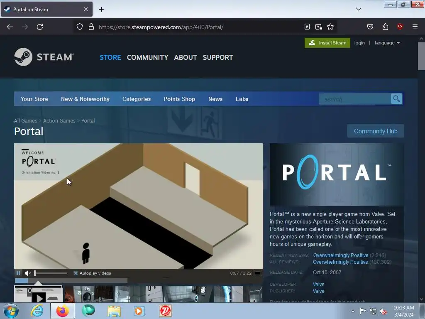This screenshot has width=425, height=319.
Task: Open the COMMUNITY menu
Action: (147, 57)
